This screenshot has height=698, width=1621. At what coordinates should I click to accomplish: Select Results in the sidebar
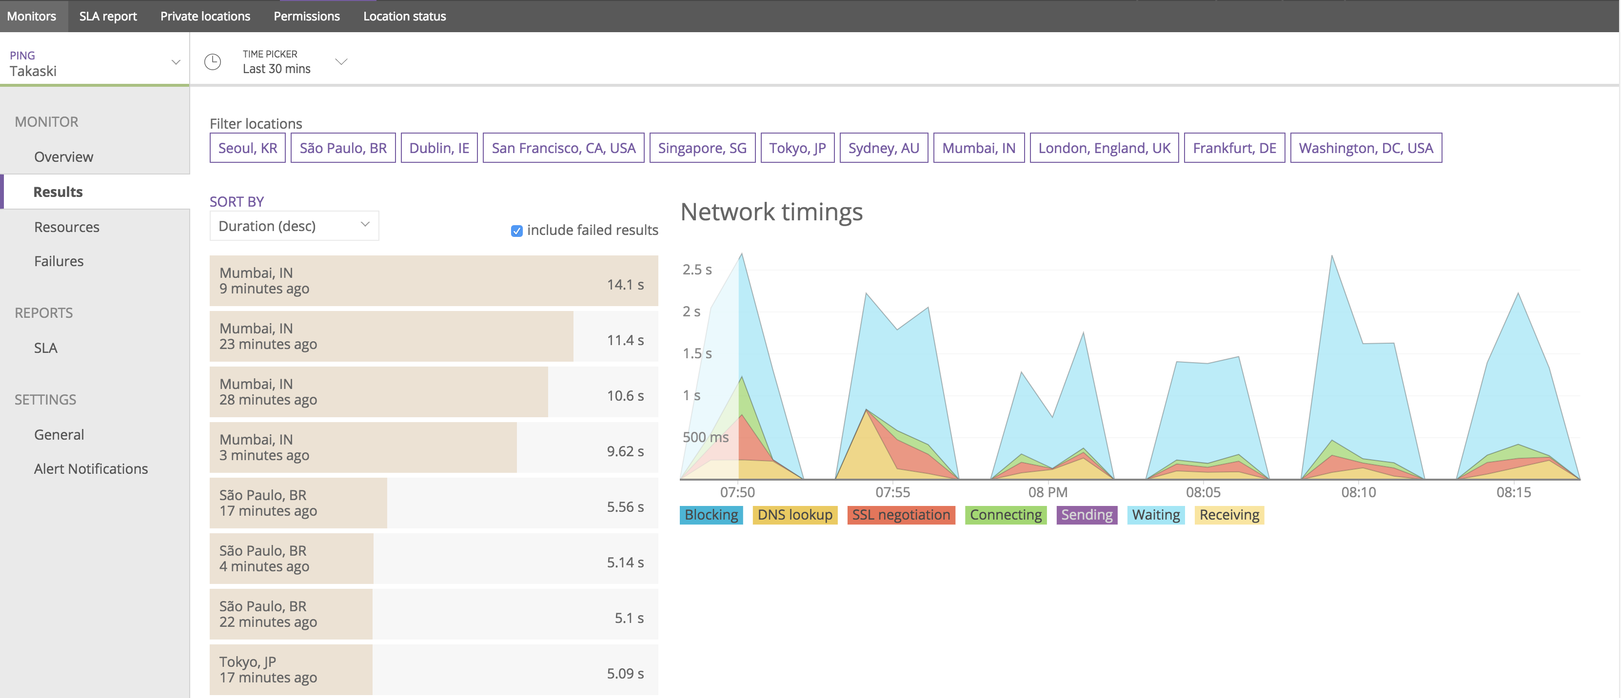[x=58, y=192]
